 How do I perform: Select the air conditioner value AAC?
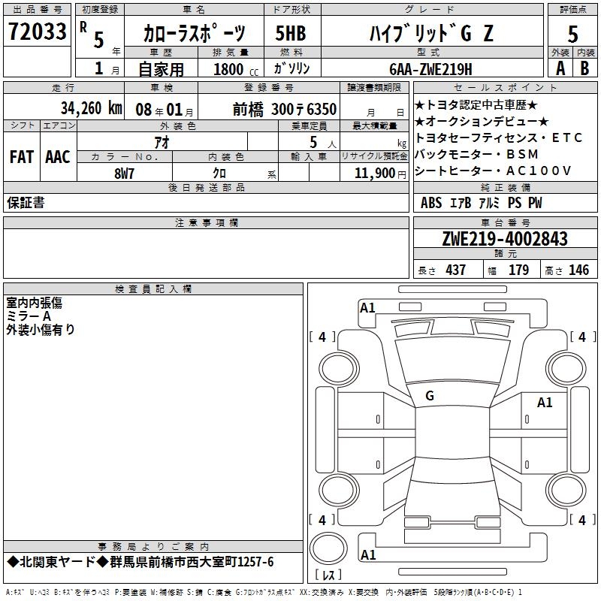(58, 157)
